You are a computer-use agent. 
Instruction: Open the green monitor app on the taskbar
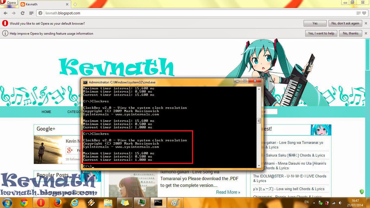coord(141,203)
